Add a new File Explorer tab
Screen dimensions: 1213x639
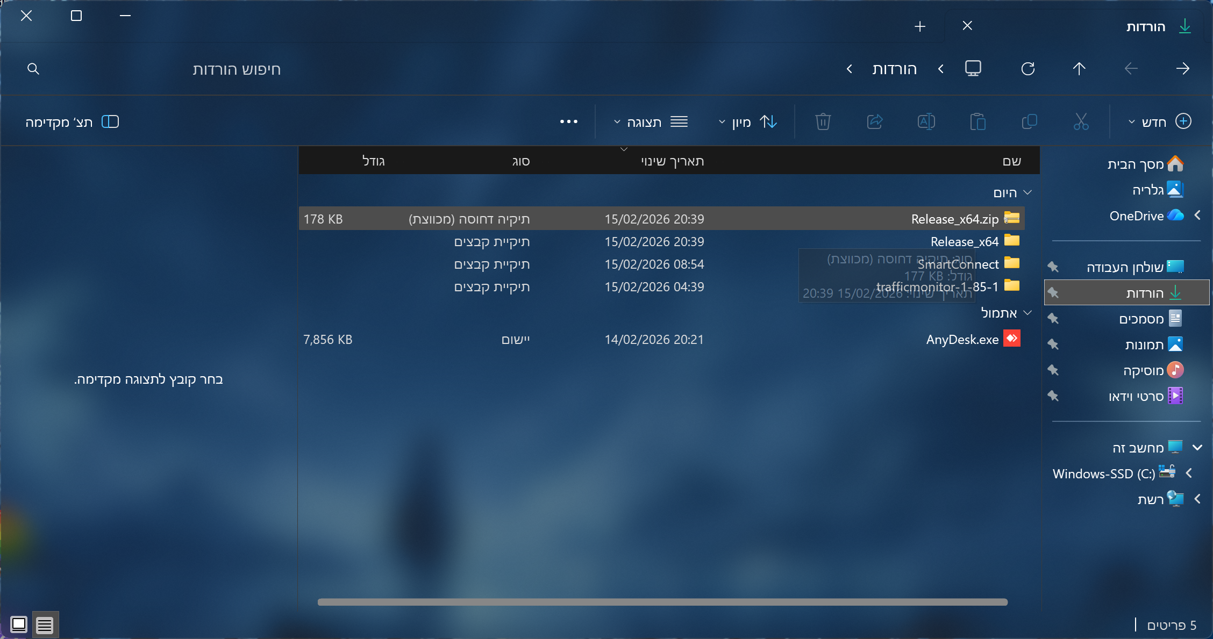click(920, 26)
